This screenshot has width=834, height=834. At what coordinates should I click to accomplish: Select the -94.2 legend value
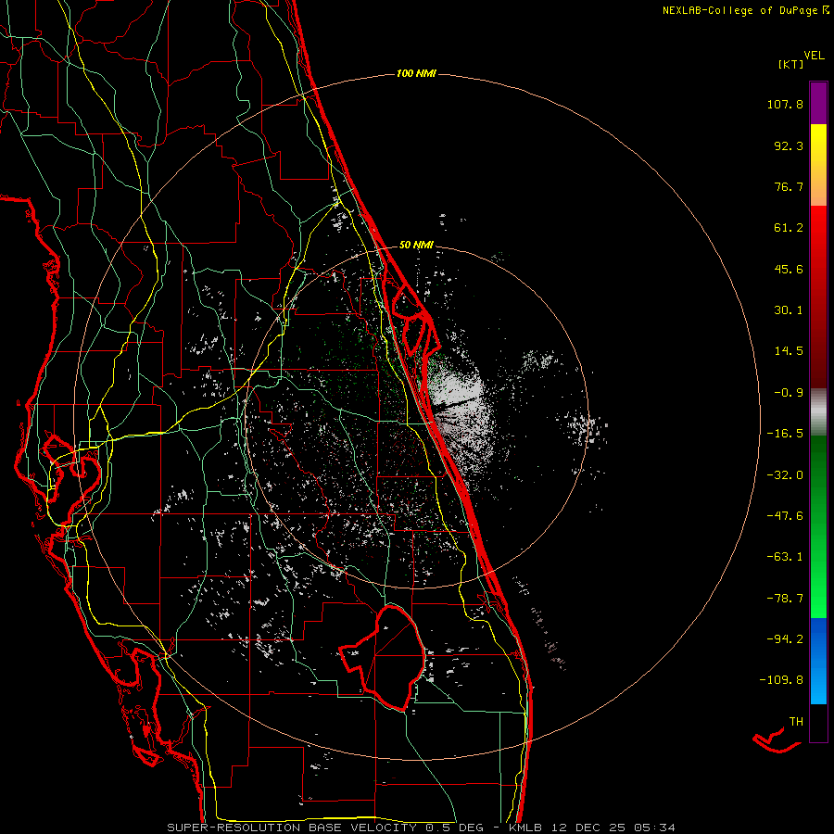click(x=785, y=638)
